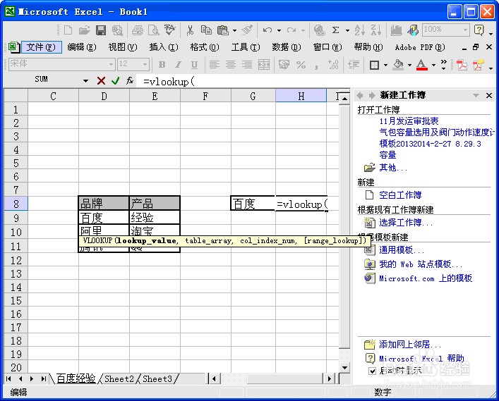
Task: Expand the Paste options dropdown arrow
Action: pos(234,30)
